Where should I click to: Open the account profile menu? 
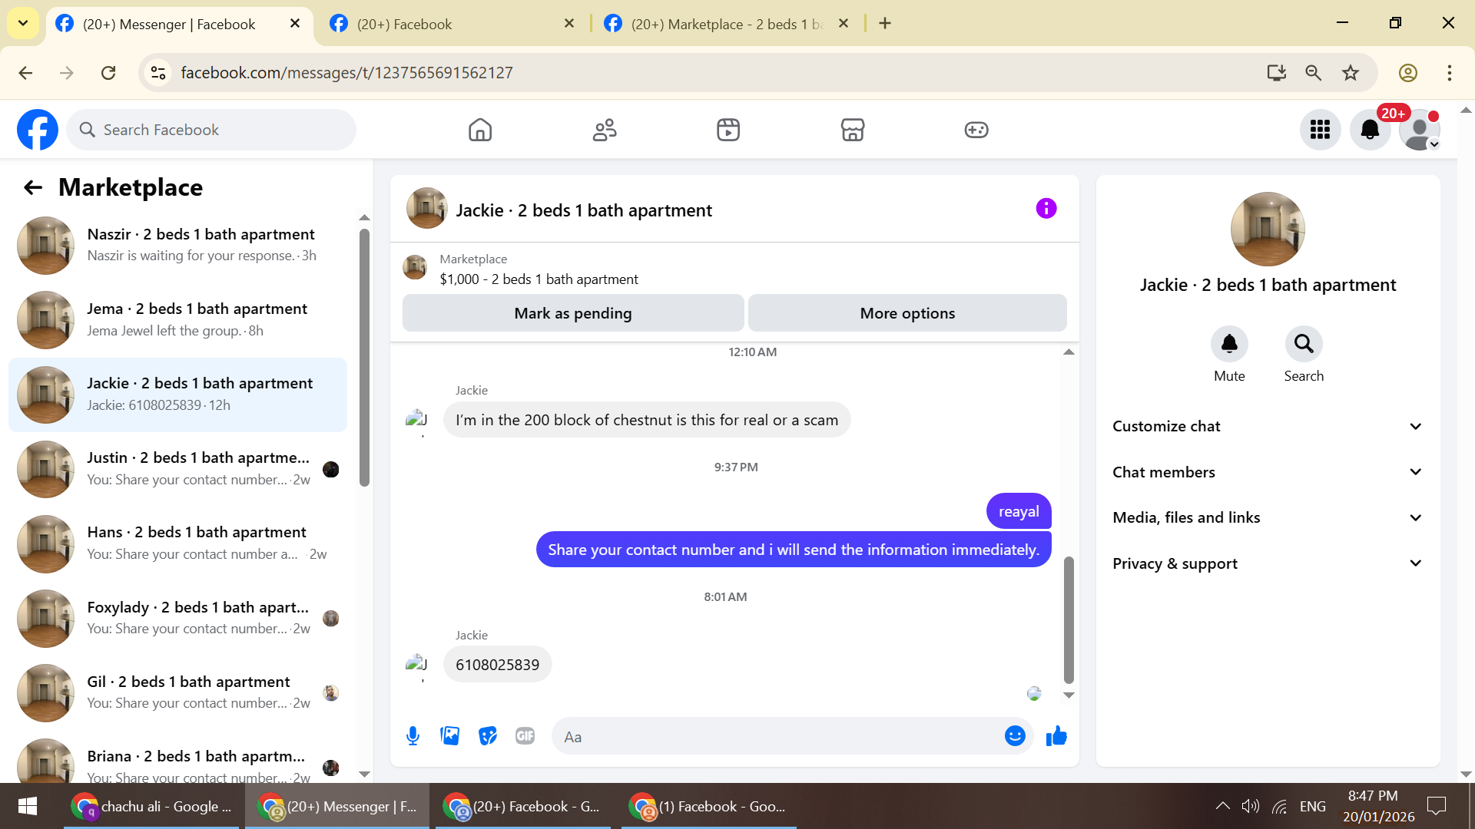(x=1420, y=130)
